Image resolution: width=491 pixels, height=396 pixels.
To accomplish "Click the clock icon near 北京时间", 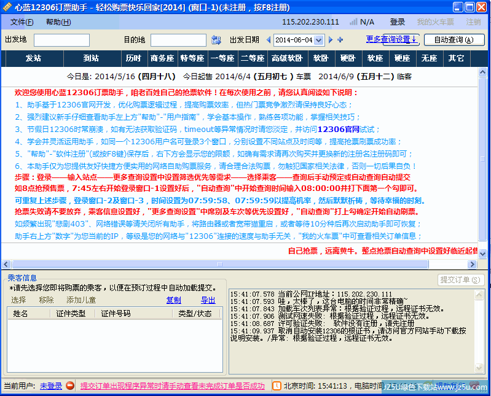I will 277,386.
